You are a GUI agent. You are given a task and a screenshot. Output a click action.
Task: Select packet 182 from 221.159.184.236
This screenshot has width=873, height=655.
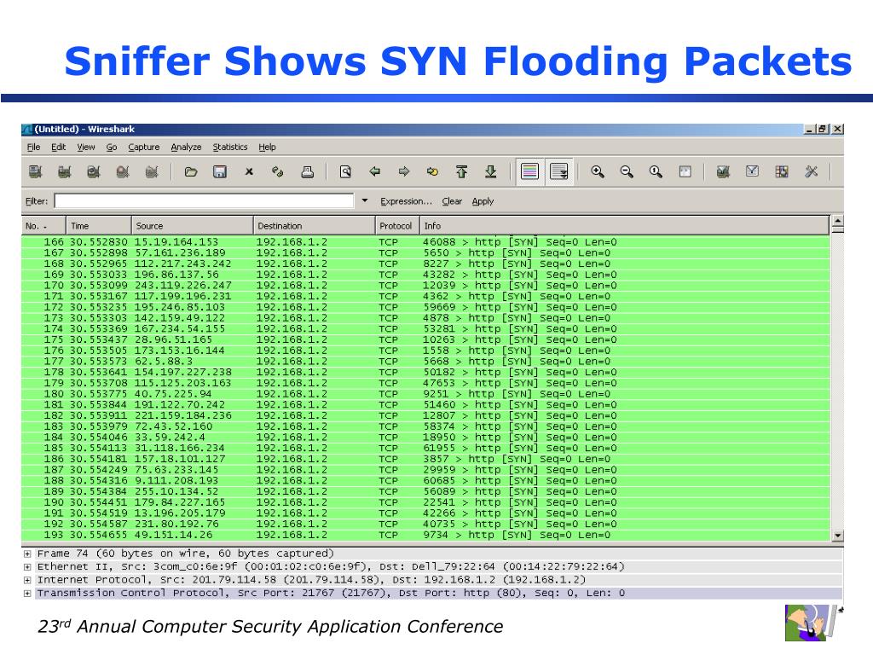tap(425, 415)
